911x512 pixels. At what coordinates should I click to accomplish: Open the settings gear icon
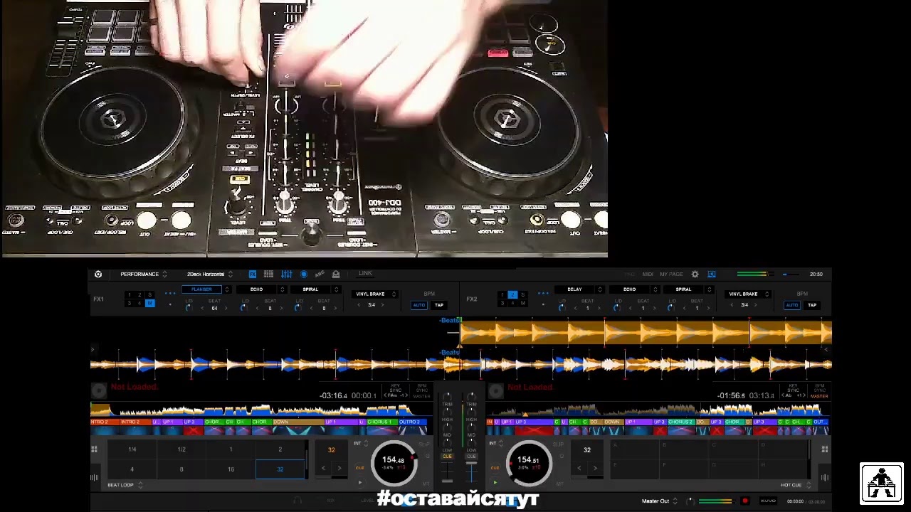695,274
